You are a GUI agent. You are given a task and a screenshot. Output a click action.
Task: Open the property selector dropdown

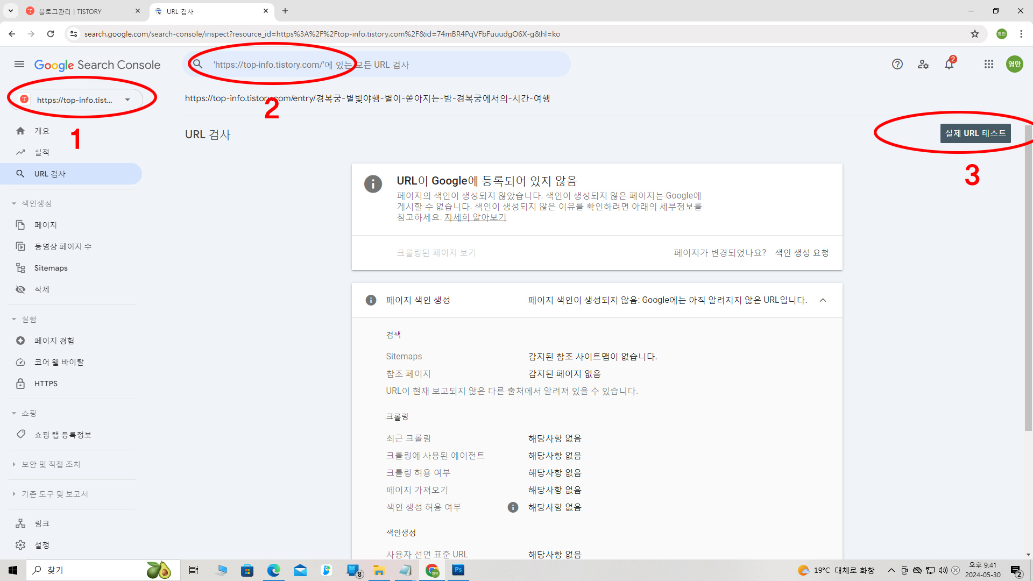(x=75, y=100)
